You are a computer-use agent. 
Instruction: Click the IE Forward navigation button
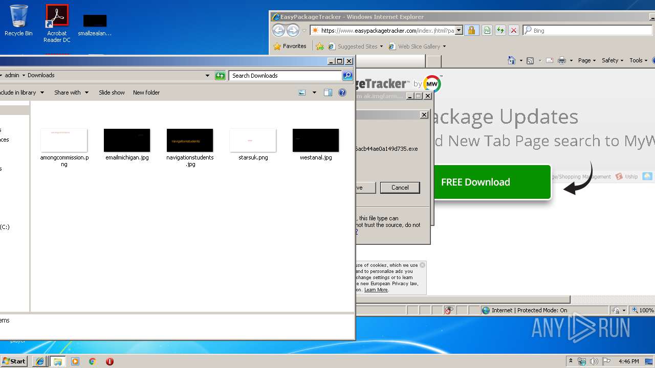[293, 31]
